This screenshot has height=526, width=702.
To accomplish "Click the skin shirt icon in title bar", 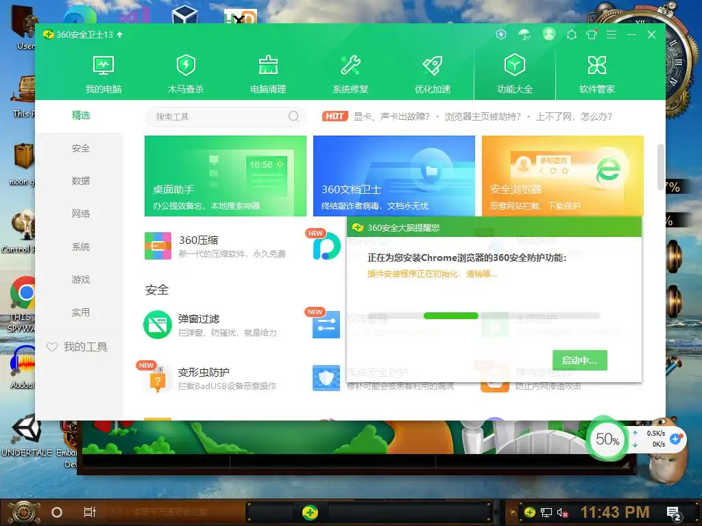I will coord(592,34).
